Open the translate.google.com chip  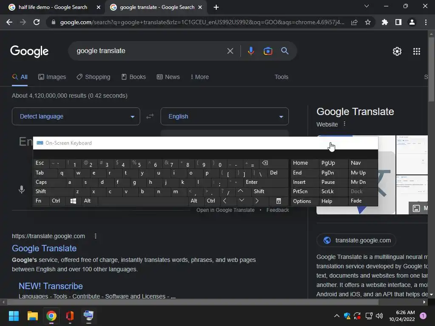point(356,240)
